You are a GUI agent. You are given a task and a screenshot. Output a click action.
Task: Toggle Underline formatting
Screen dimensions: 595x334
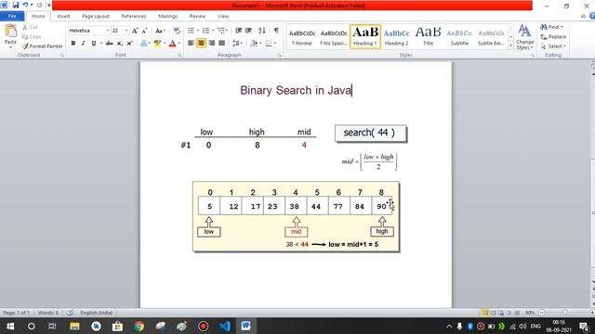94,44
